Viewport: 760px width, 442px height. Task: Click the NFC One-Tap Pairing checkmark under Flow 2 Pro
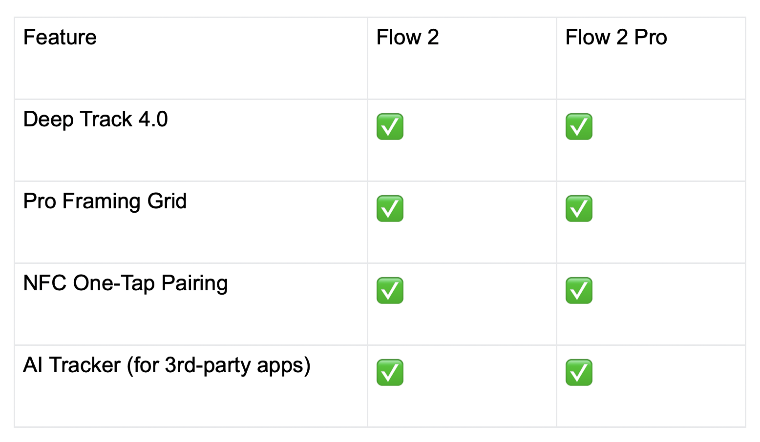tap(579, 291)
